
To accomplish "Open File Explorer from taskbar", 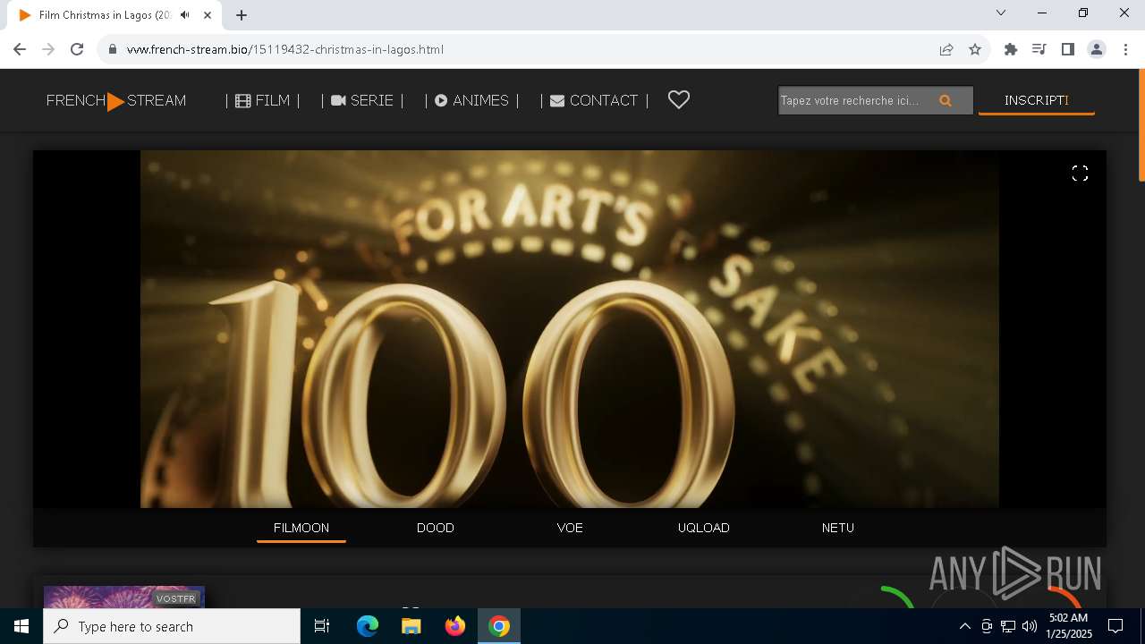I will [411, 626].
